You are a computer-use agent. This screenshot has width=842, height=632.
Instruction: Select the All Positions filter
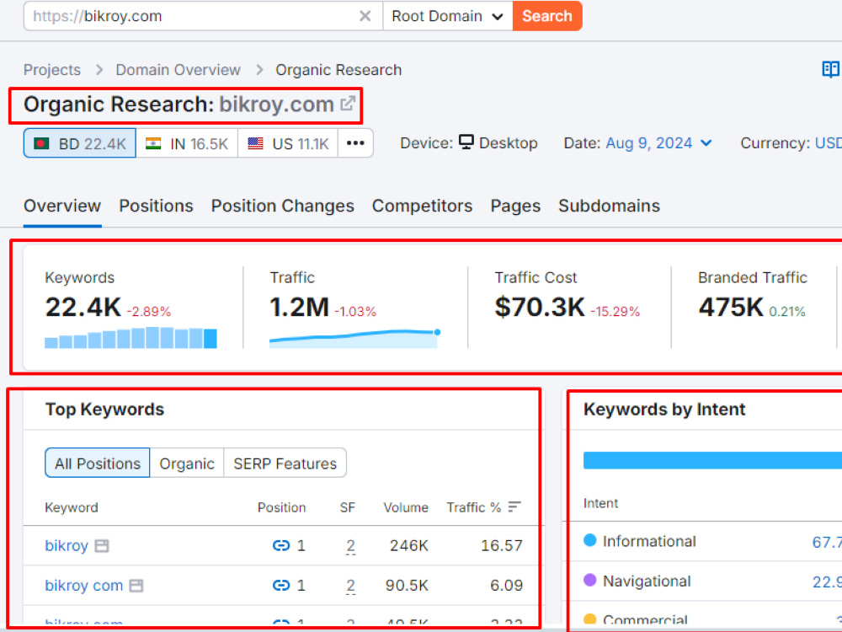[97, 463]
